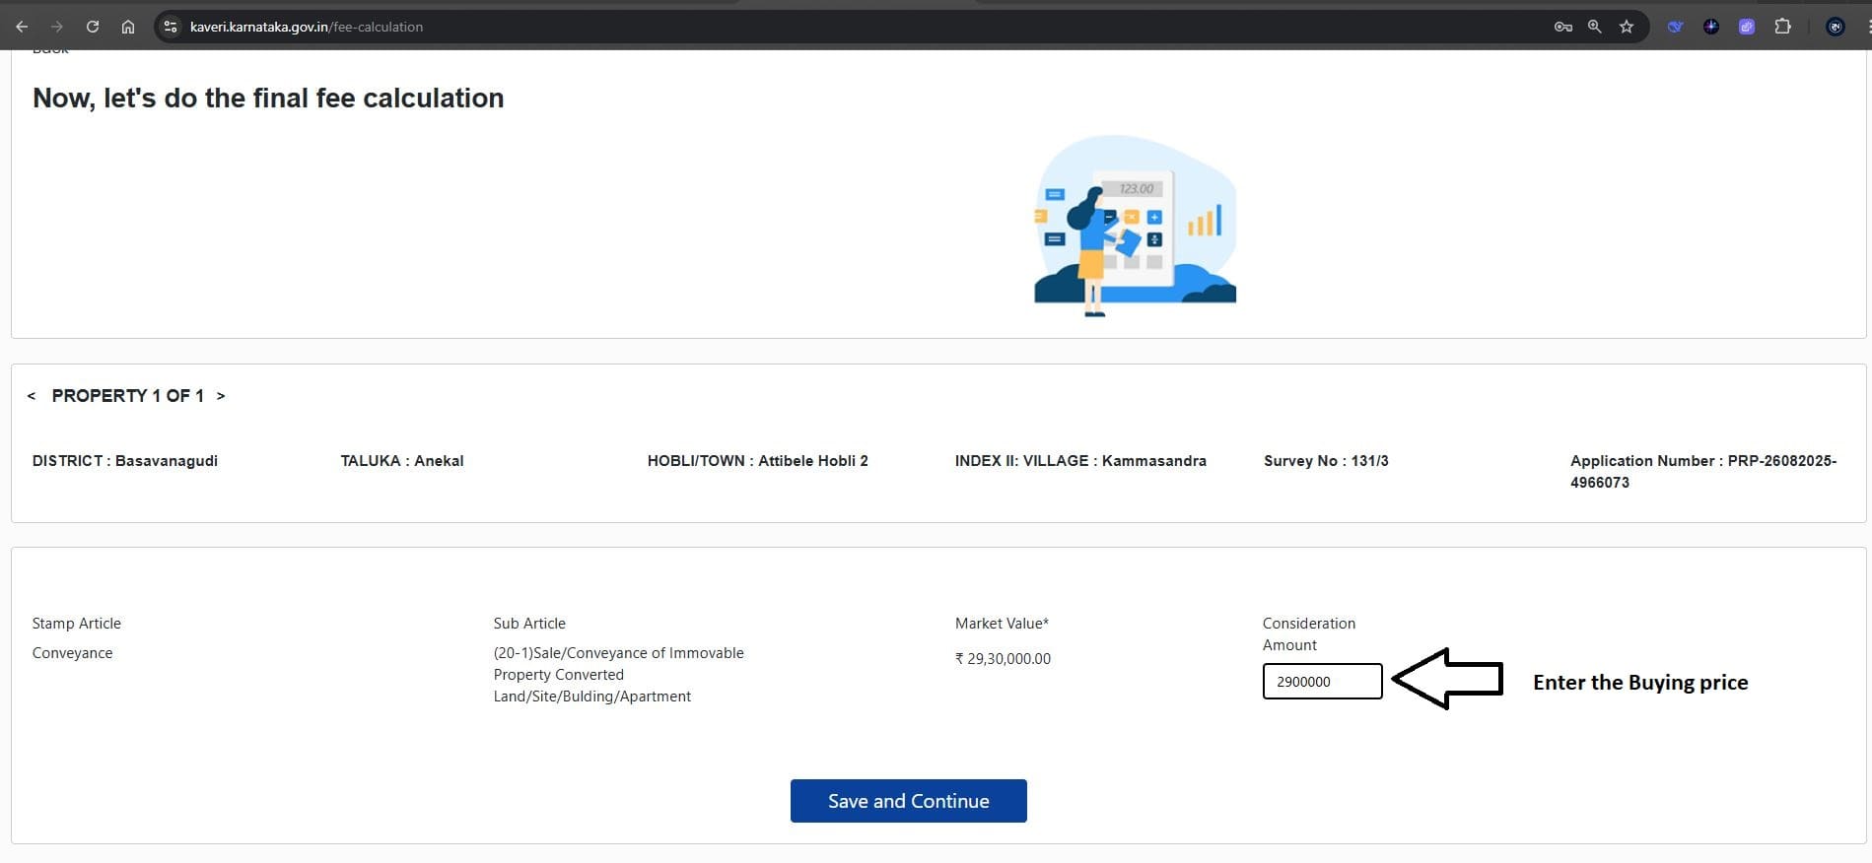Click the PROPERTY 1 OF 1 label

point(127,396)
